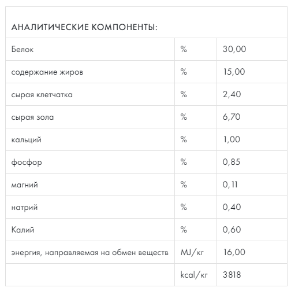Viewport: 291px width, 295px height.
Task: Select the сырая клетчатка label
Action: pyautogui.click(x=42, y=95)
